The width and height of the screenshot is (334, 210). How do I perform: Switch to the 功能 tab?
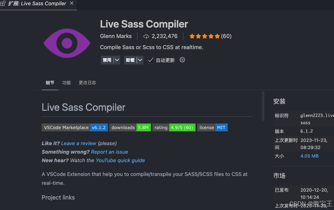[x=67, y=83]
